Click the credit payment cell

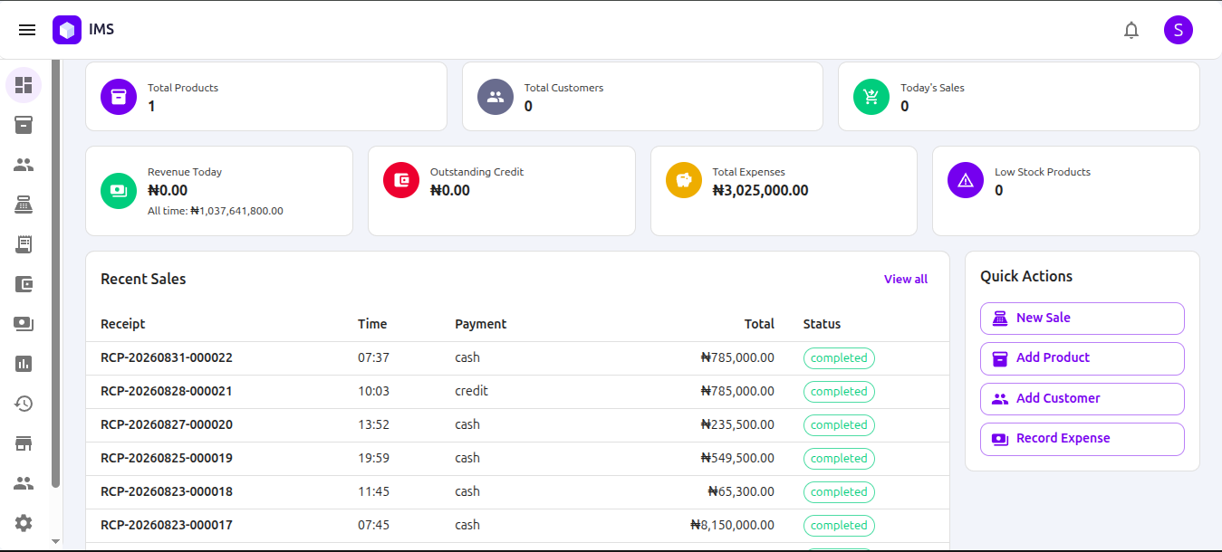pos(471,392)
